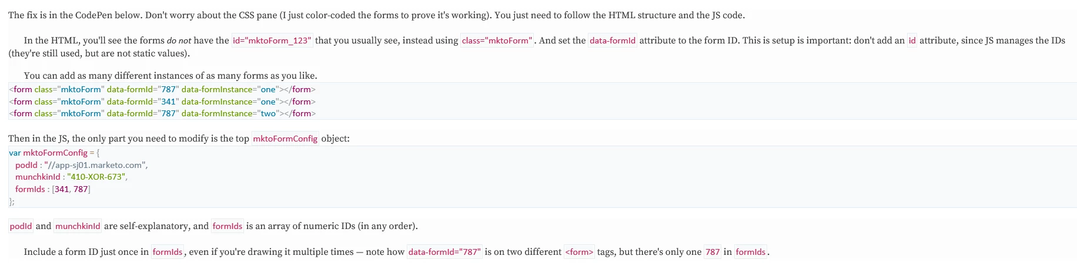Viewport: 1077px width, 276px height.
Task: Click the 'var mktoFormConfig = {' code line
Action: (54, 153)
